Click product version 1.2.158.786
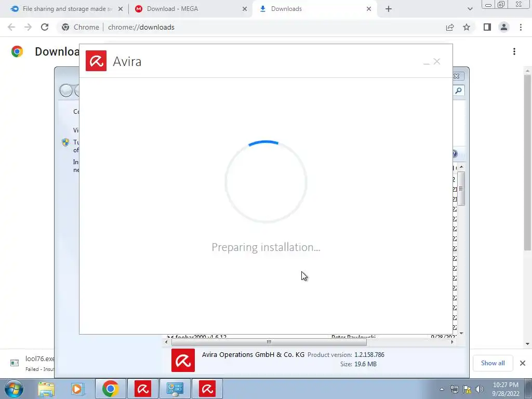This screenshot has height=399, width=532. pyautogui.click(x=369, y=355)
